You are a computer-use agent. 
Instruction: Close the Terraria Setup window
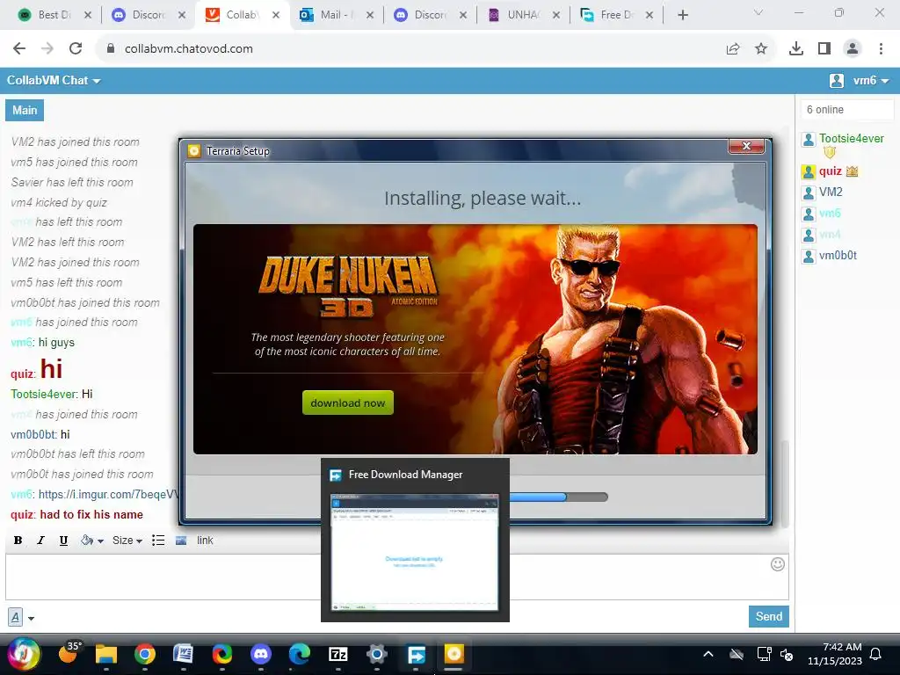(x=746, y=147)
